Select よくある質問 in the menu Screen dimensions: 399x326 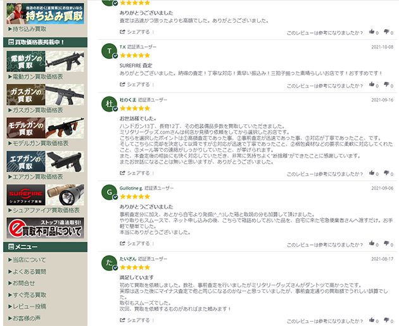click(x=27, y=271)
